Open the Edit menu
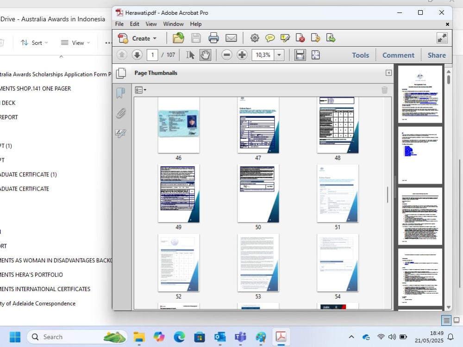The image size is (463, 347). (x=134, y=24)
